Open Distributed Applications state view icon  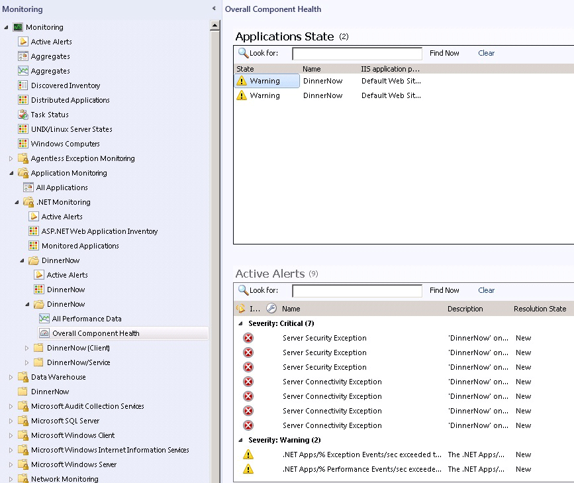click(23, 100)
